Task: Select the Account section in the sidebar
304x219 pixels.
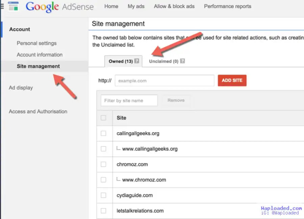Action: tap(20, 29)
